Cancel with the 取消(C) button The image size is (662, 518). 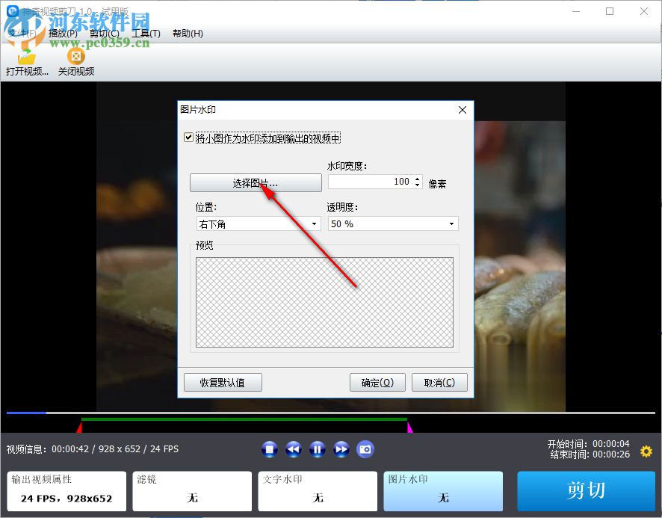(439, 383)
